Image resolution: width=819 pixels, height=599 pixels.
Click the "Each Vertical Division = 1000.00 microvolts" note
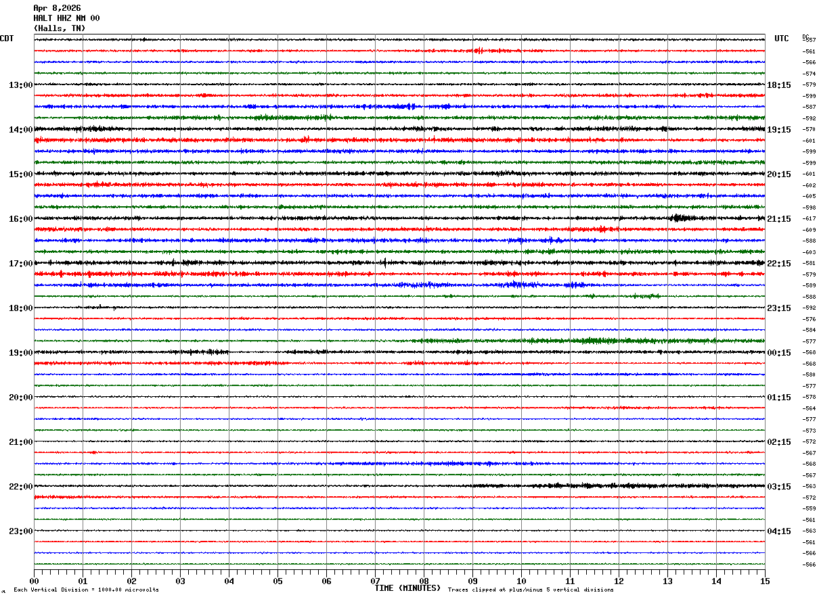(x=87, y=590)
